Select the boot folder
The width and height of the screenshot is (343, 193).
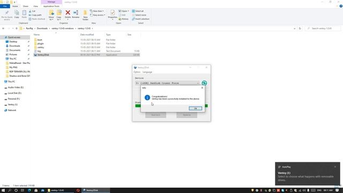click(40, 40)
